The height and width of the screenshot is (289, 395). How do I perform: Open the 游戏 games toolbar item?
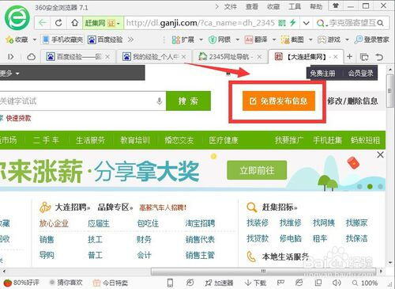[329, 40]
